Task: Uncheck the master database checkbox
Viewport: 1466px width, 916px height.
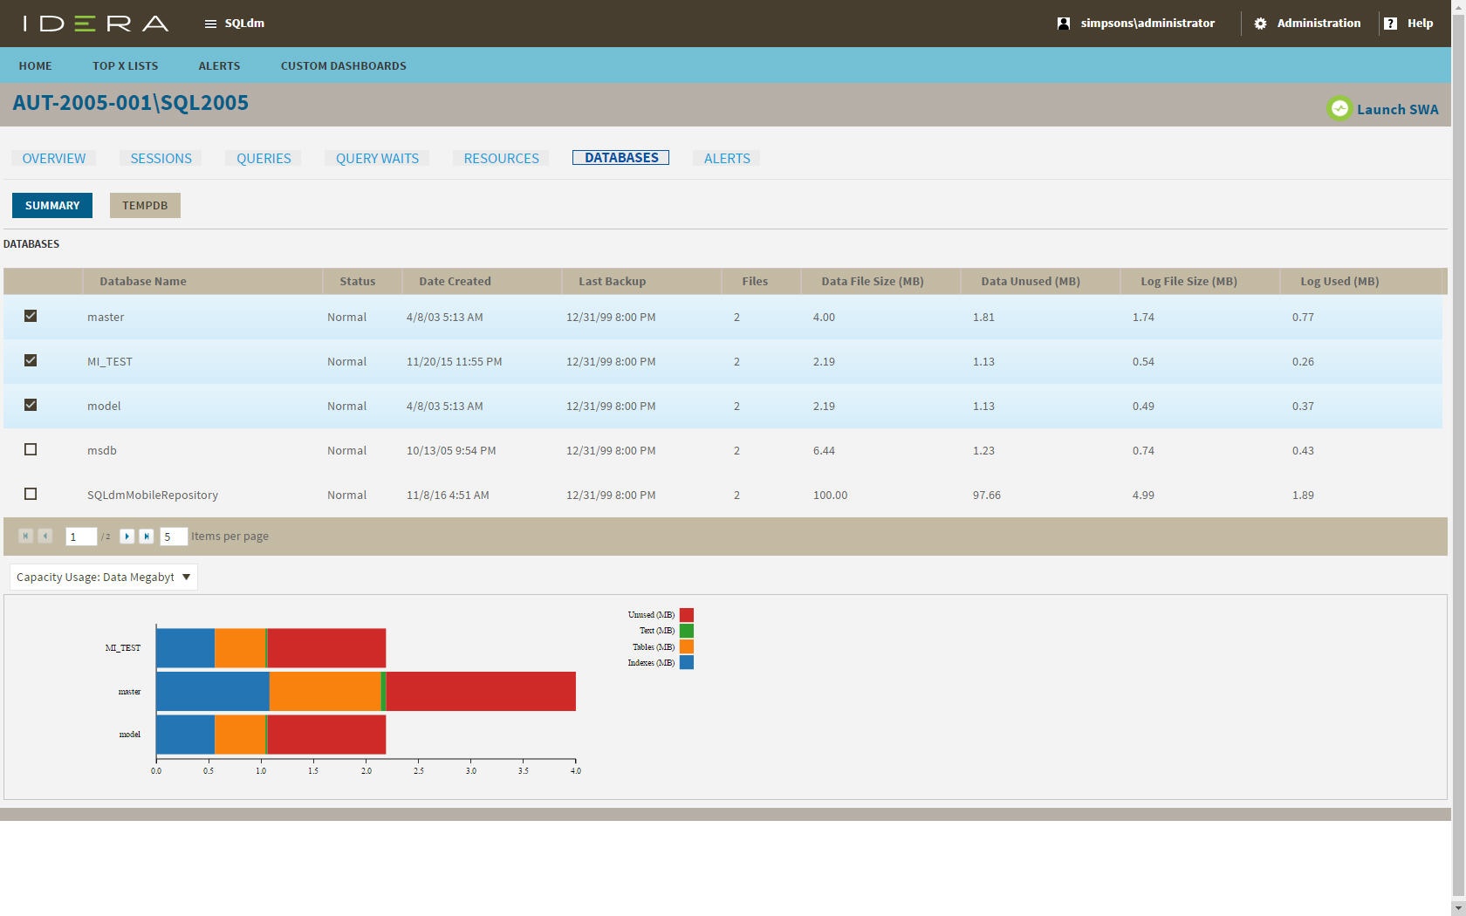Action: pyautogui.click(x=31, y=316)
